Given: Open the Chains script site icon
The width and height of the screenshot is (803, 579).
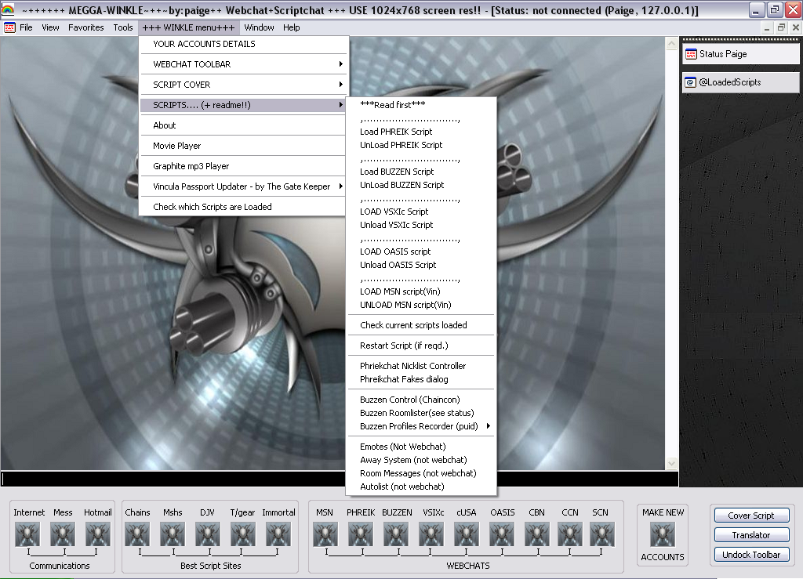Looking at the screenshot, I should pyautogui.click(x=138, y=534).
